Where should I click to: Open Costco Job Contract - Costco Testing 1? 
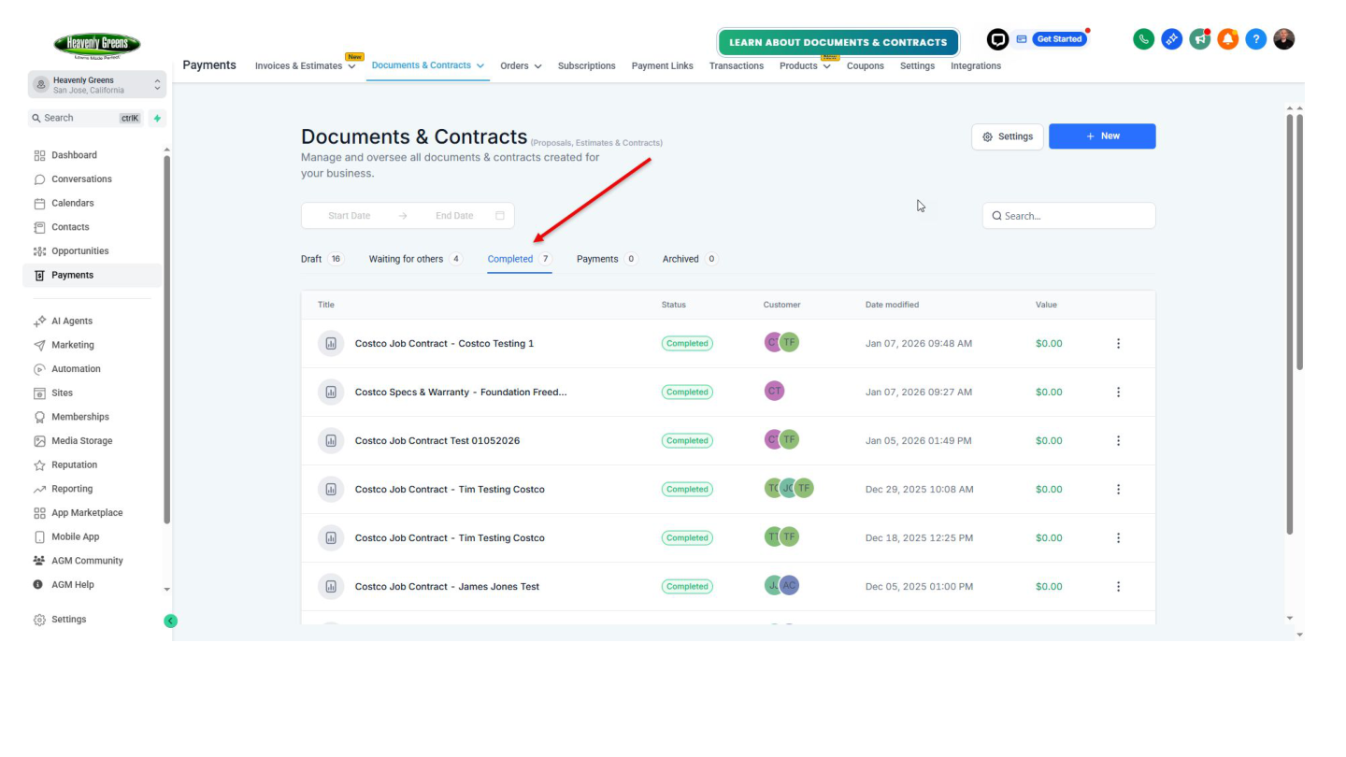pyautogui.click(x=444, y=344)
